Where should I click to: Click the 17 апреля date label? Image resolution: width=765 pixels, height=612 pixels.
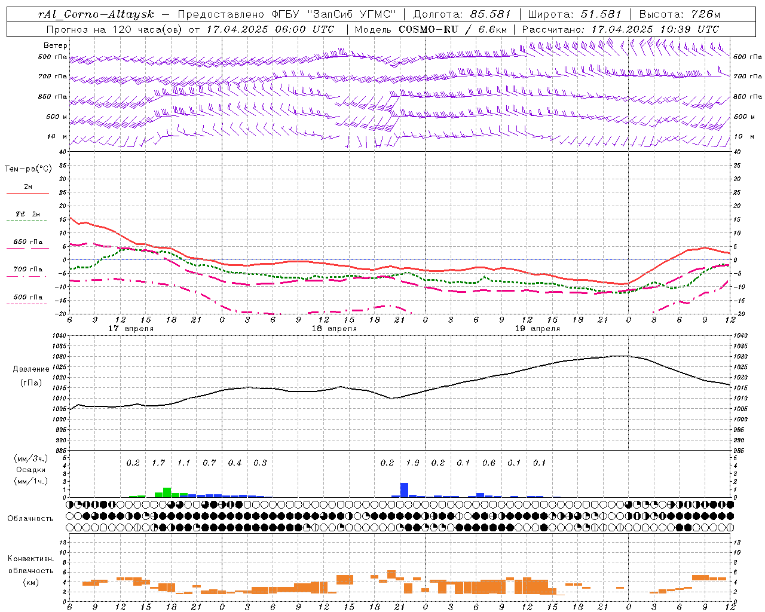click(x=131, y=329)
